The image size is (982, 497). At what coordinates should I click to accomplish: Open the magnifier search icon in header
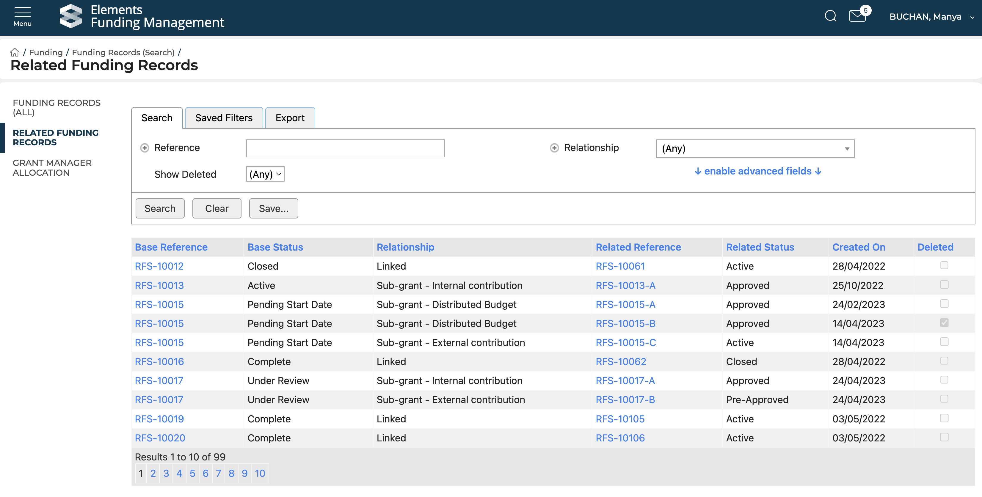(x=830, y=16)
